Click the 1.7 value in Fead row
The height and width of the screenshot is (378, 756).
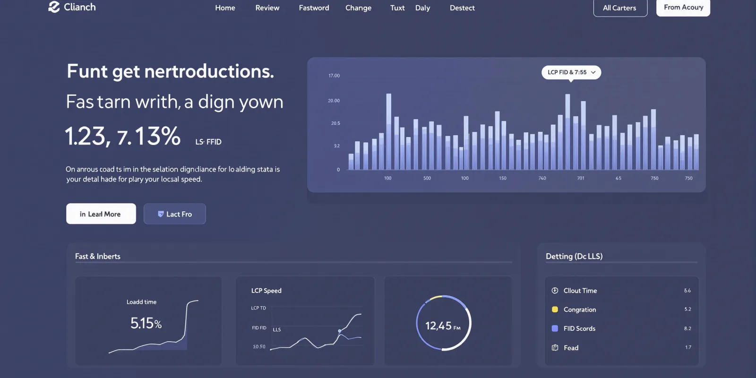coord(688,347)
